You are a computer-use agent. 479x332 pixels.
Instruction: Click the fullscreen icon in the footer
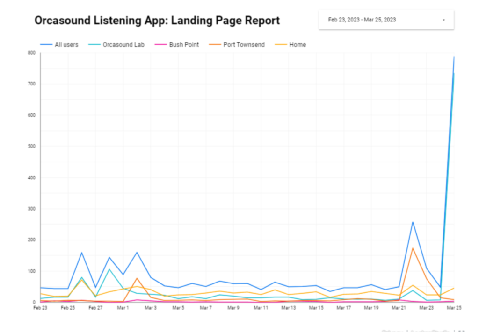click(462, 331)
